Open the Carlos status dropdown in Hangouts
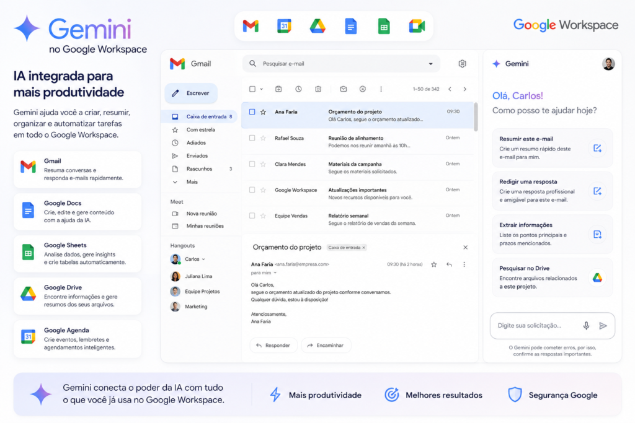Image resolution: width=635 pixels, height=423 pixels. (203, 259)
